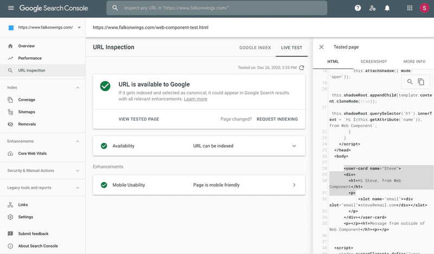434x254 pixels.
Task: Search within the tested page HTML
Action: (x=410, y=82)
